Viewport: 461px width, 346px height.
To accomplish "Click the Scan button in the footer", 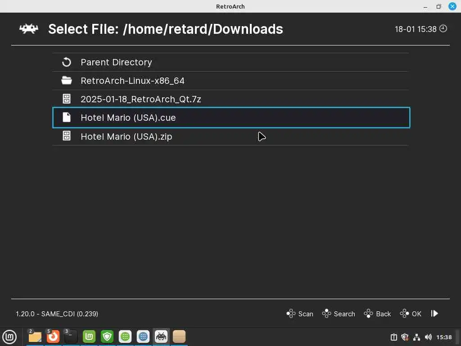I will click(x=300, y=314).
